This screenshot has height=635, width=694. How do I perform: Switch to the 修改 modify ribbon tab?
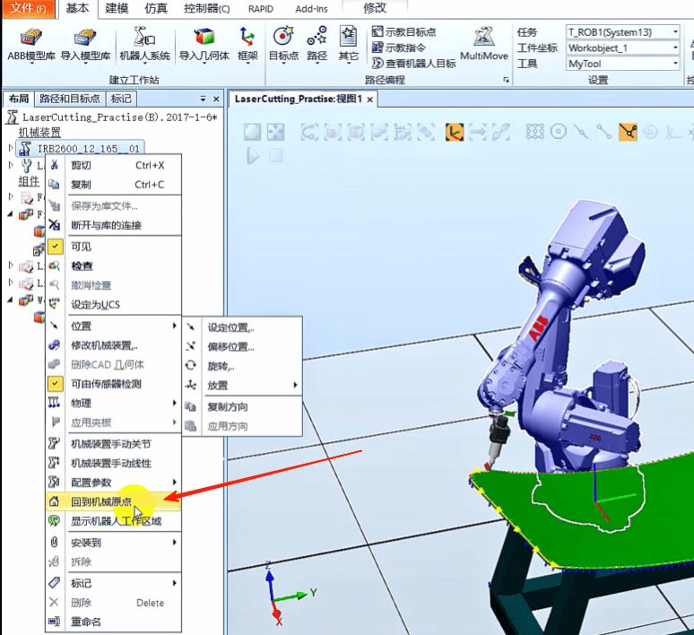[x=375, y=8]
